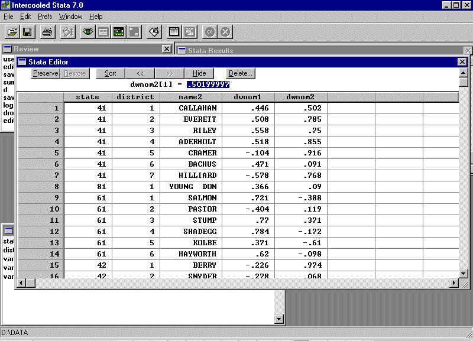
Task: Click the Break button with X icon
Action: click(x=225, y=32)
